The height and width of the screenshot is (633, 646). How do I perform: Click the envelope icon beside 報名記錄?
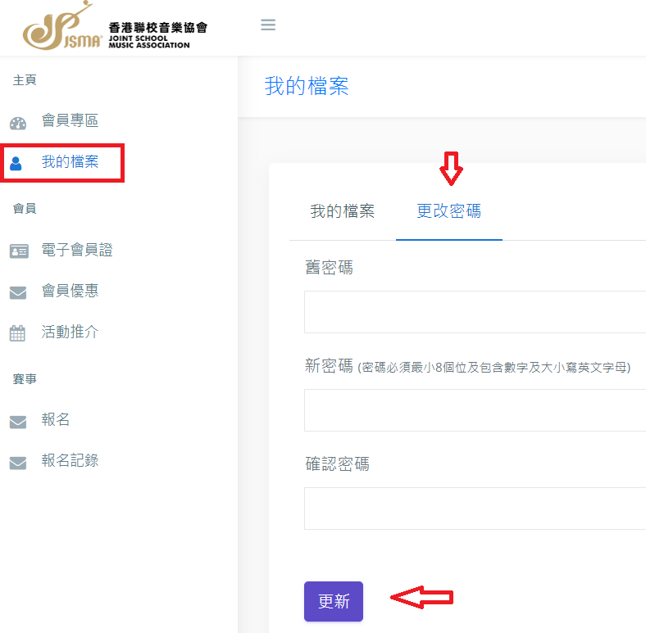click(18, 463)
